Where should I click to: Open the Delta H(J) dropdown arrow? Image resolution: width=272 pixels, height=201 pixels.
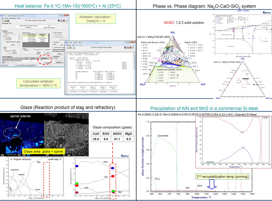pos(49,58)
